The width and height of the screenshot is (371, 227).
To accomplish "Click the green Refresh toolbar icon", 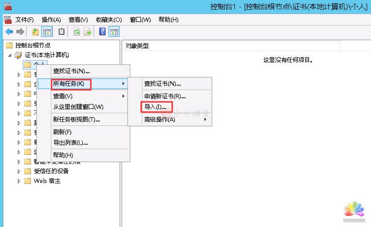I will tap(77, 31).
